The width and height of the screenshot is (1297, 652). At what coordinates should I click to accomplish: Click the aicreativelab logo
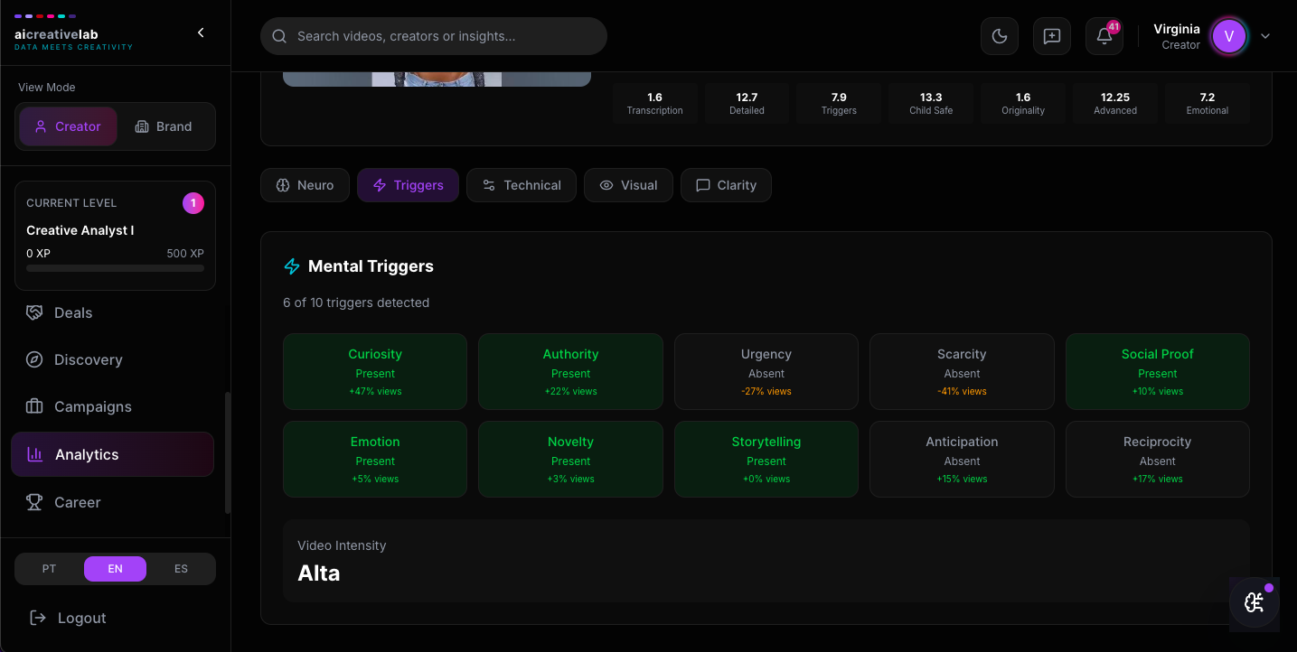coord(73,33)
